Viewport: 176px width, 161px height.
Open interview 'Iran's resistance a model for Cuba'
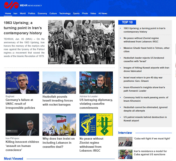tap(150, 153)
